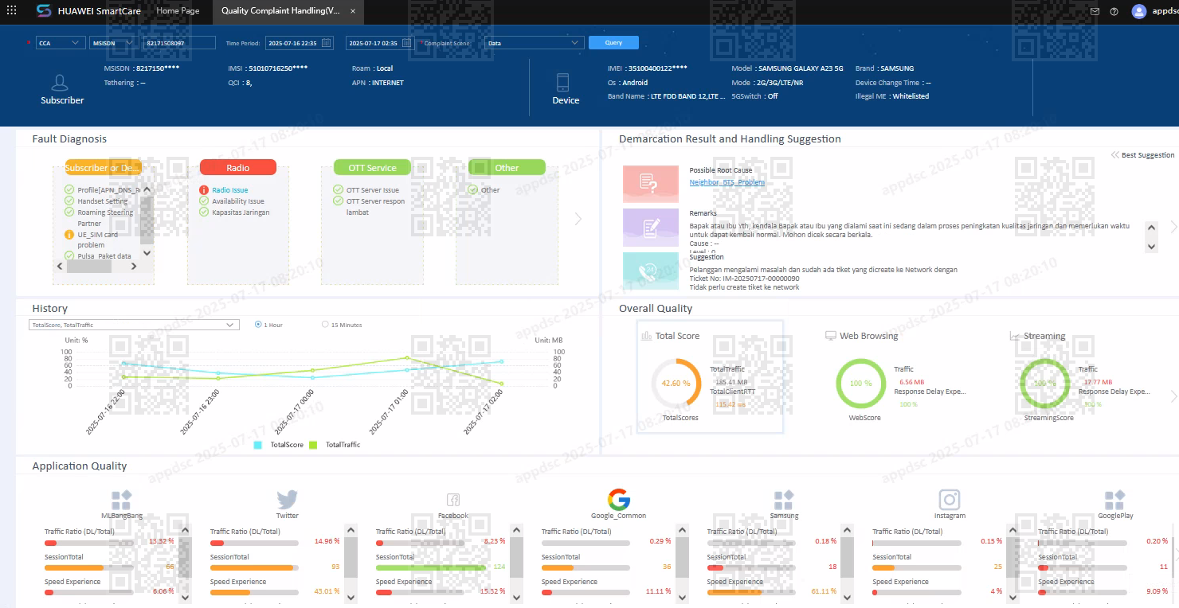This screenshot has height=608, width=1179.
Task: Click the Query button
Action: coord(613,43)
